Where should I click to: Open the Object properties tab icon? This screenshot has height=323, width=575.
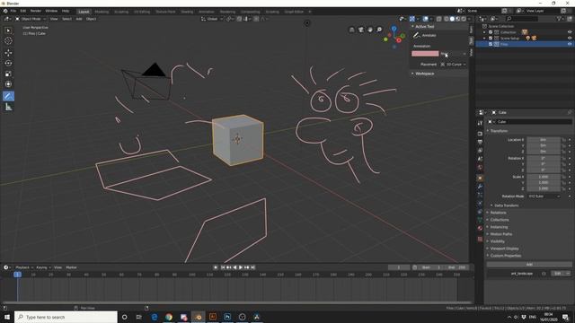pyautogui.click(x=480, y=178)
